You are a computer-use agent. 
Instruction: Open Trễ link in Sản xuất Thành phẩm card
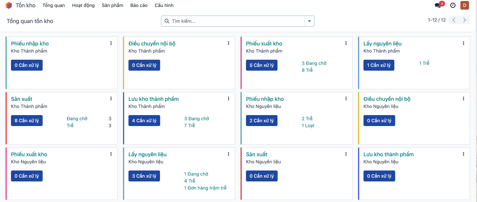pyautogui.click(x=70, y=125)
